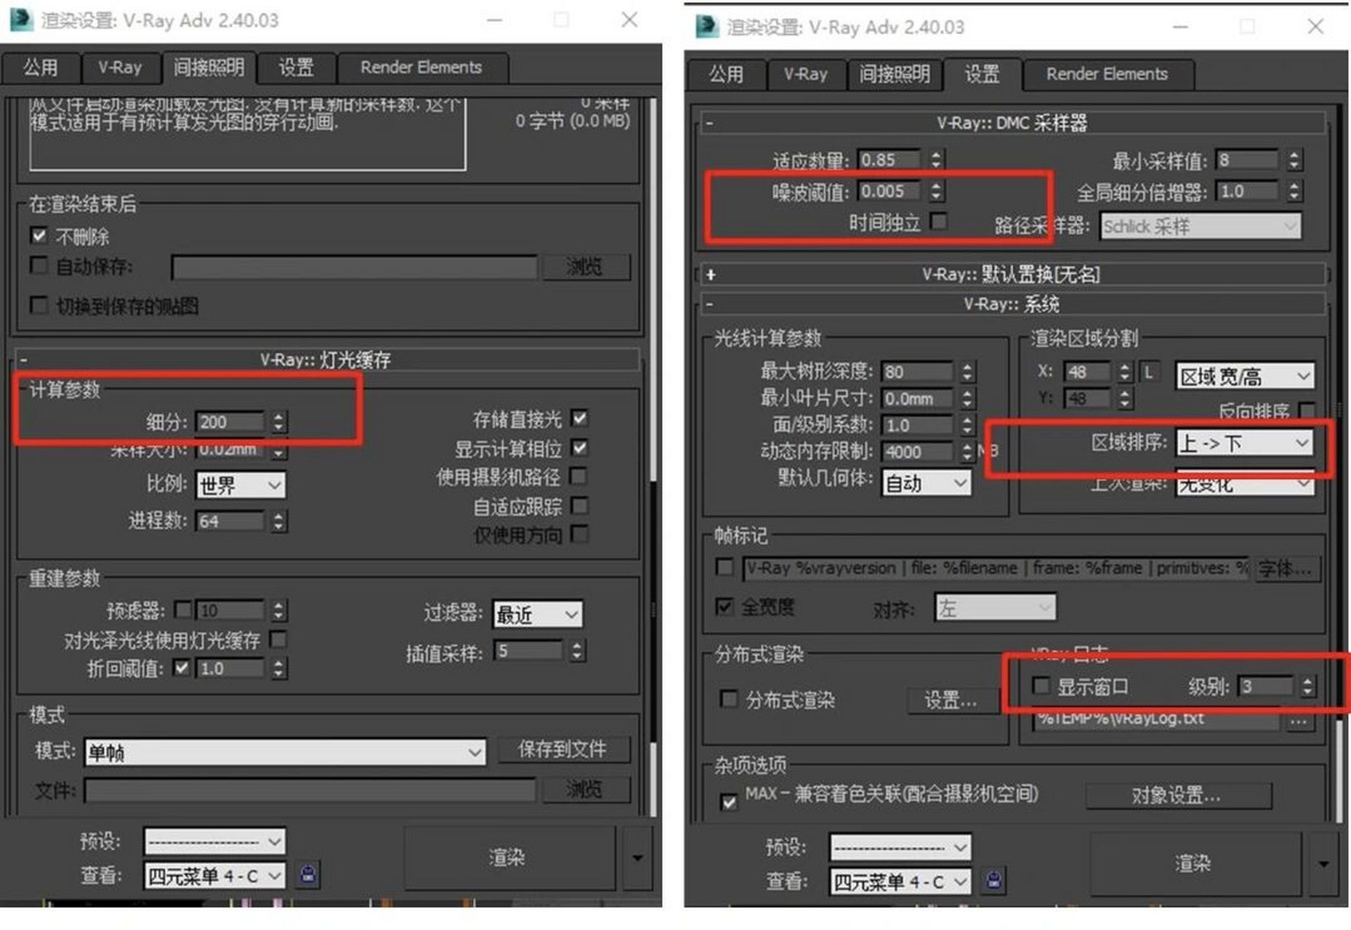Toggle 存储直接光 checkbox
The width and height of the screenshot is (1351, 930).
(579, 418)
